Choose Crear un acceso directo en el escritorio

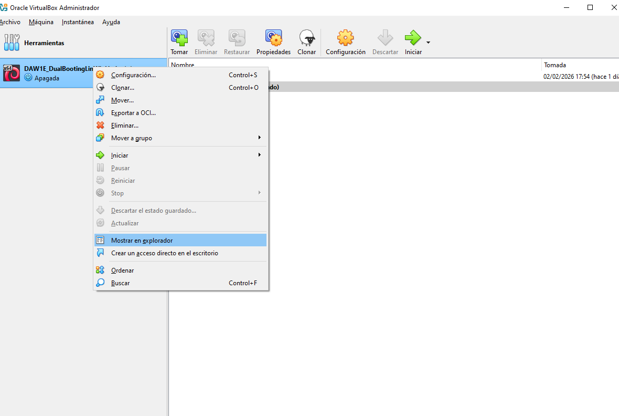click(x=180, y=253)
